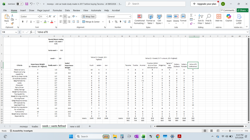Click the Delete cells icon
250x140 pixels.
click(176, 16)
